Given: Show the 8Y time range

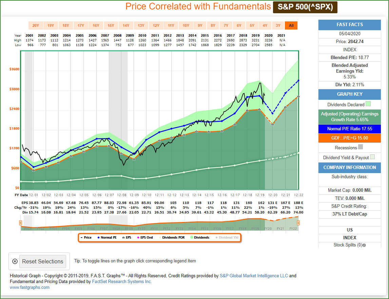Looking at the screenshot, I should click(x=213, y=25).
